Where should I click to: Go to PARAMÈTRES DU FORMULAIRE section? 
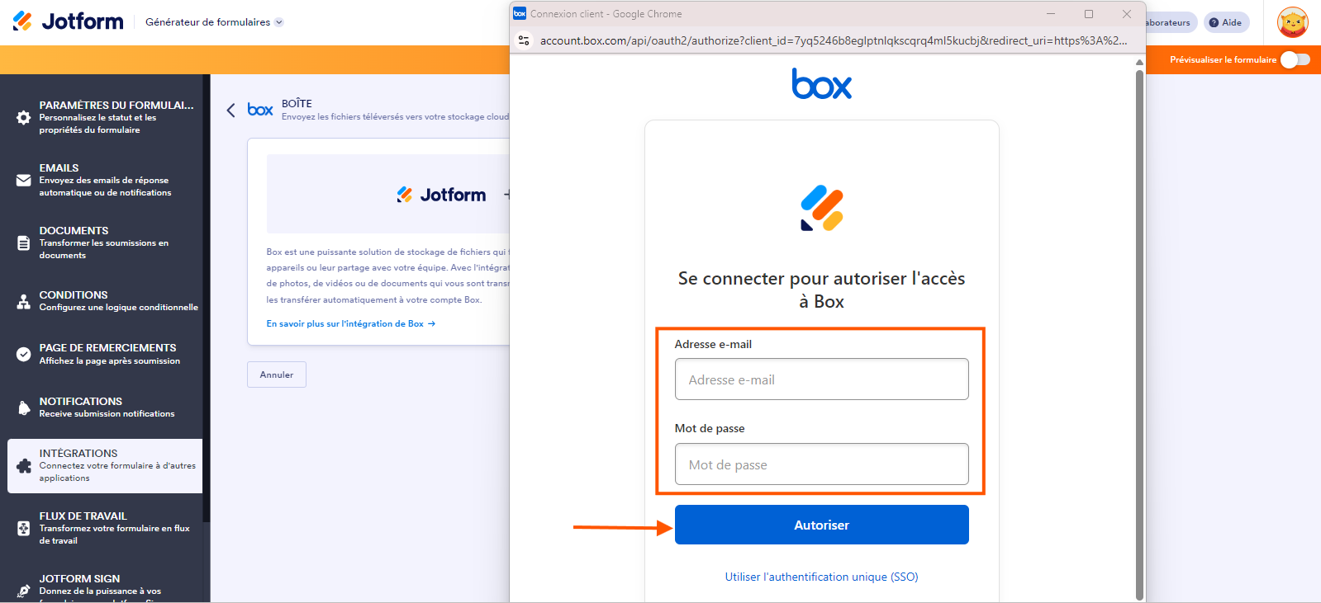[105, 117]
